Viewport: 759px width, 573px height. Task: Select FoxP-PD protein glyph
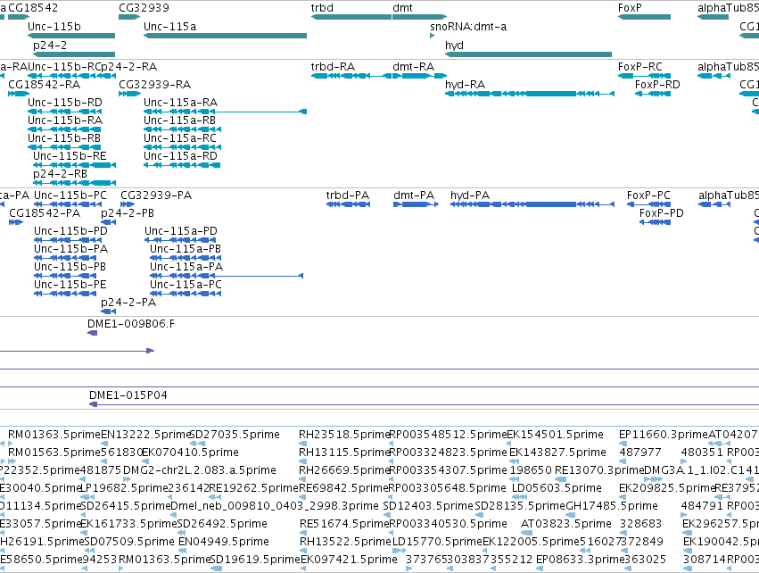(x=655, y=222)
